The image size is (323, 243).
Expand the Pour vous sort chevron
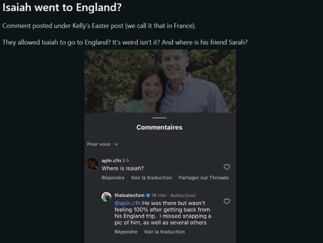coord(117,144)
